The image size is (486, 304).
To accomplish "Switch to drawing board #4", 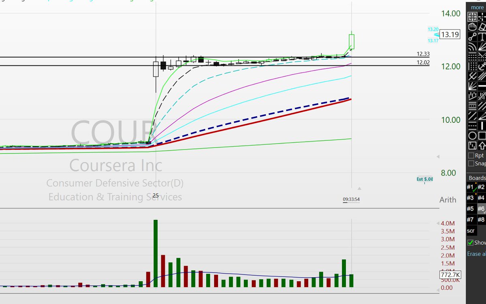I will point(481,198).
